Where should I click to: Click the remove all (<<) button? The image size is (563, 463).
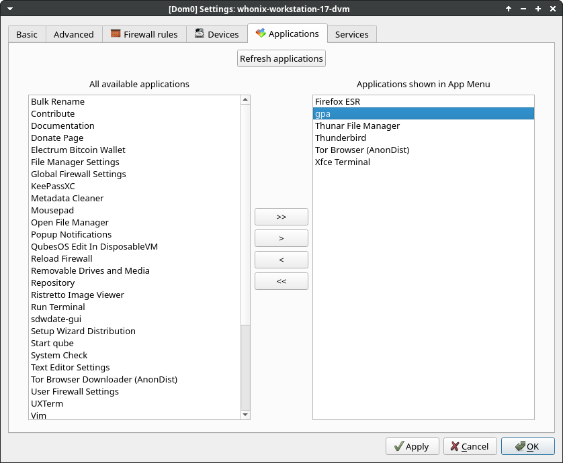point(281,281)
